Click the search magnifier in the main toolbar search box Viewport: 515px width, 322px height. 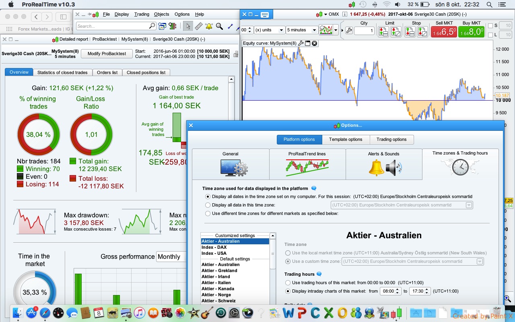[x=152, y=26]
